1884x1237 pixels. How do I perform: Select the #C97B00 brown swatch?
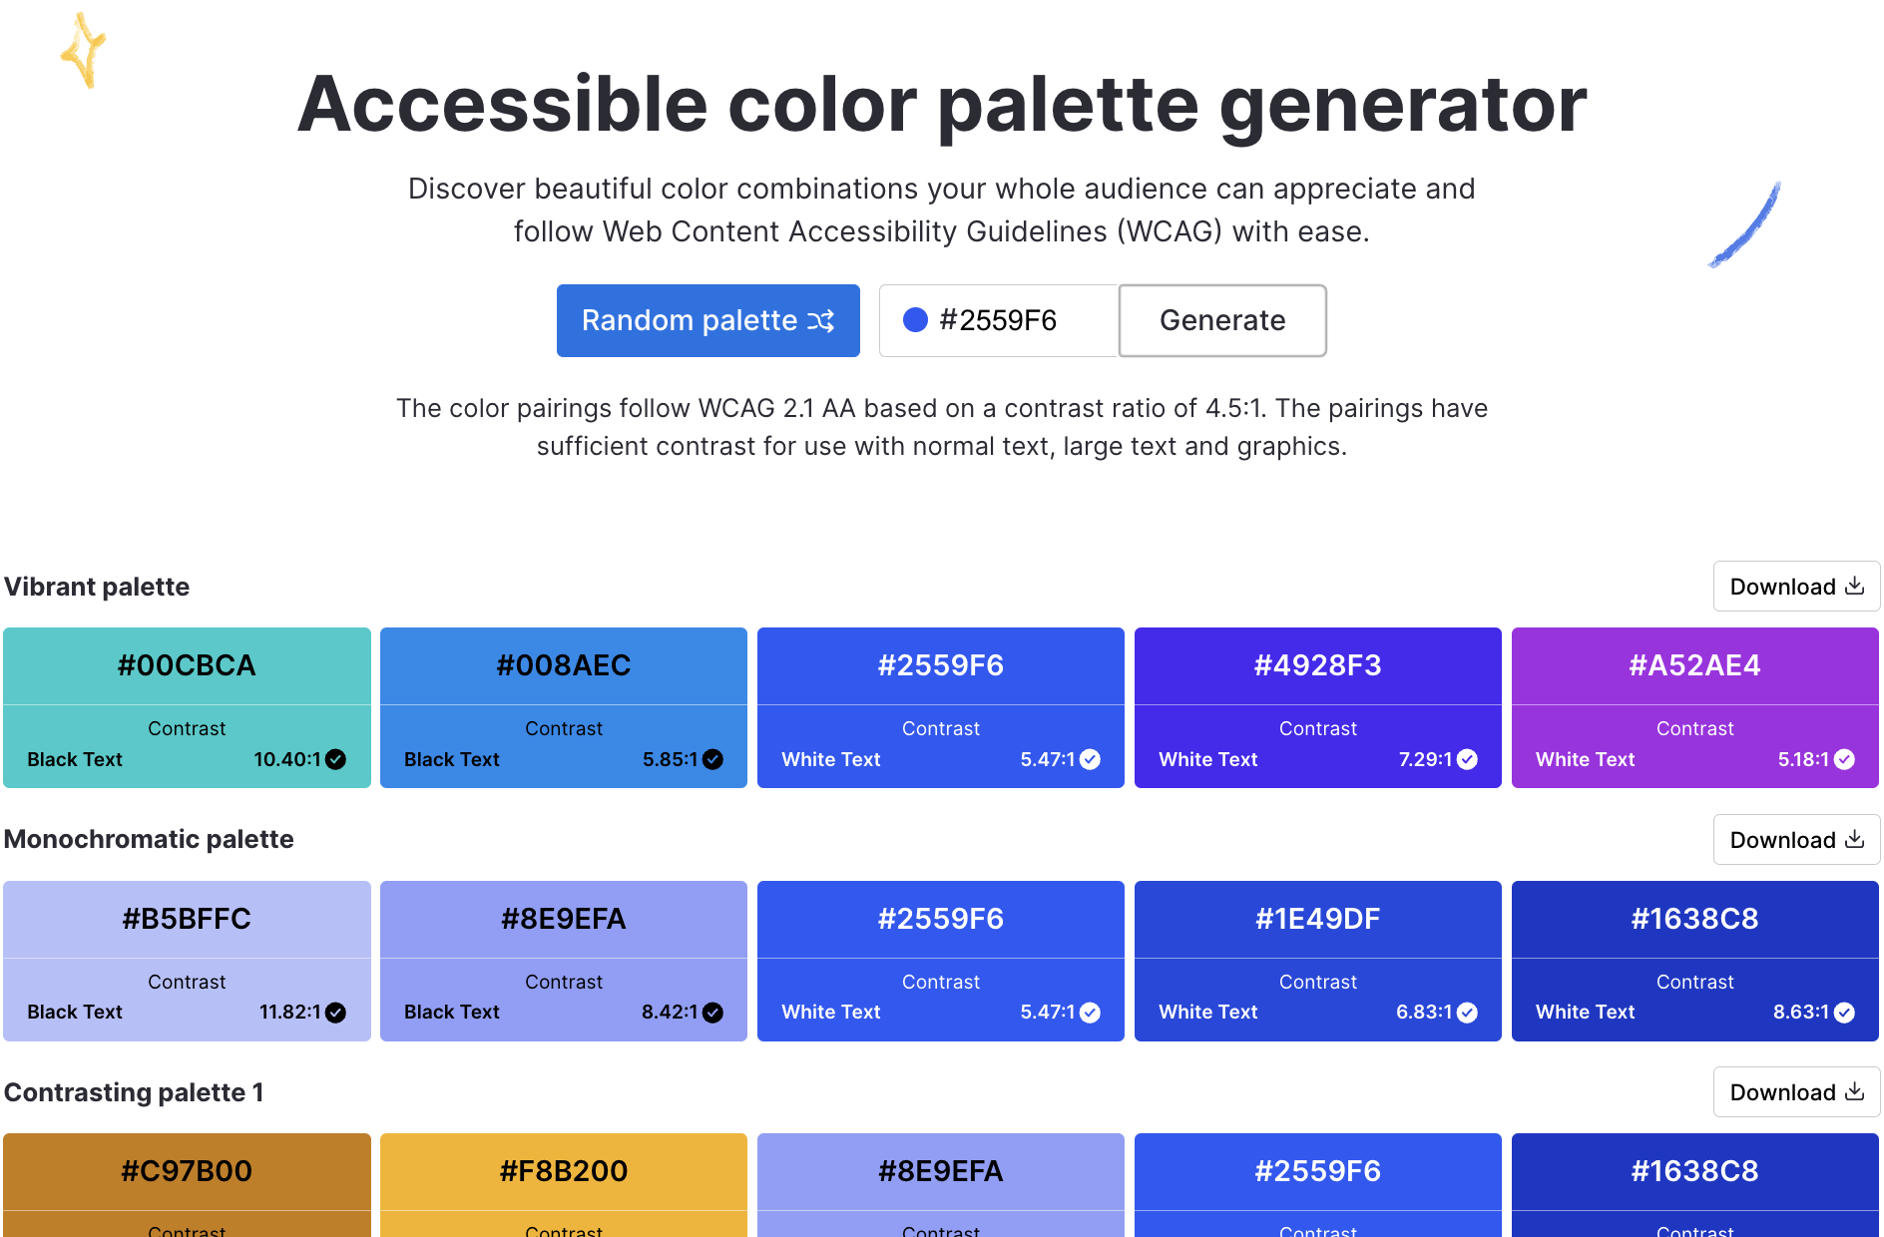pyautogui.click(x=187, y=1171)
